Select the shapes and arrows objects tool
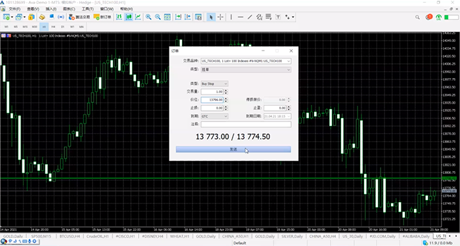This screenshot has width=460, height=246. [x=288, y=17]
